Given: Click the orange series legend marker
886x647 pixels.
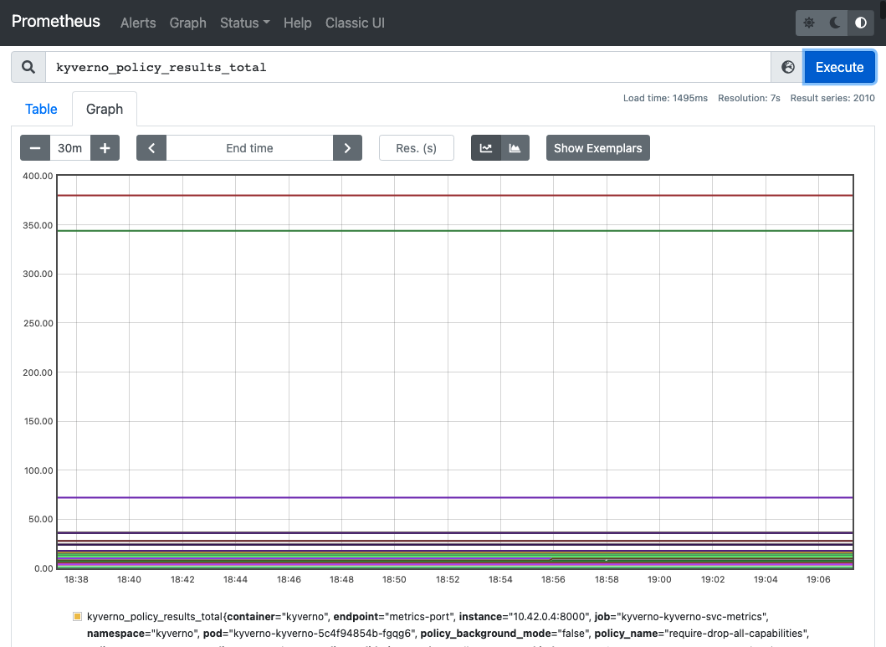Looking at the screenshot, I should 77,616.
